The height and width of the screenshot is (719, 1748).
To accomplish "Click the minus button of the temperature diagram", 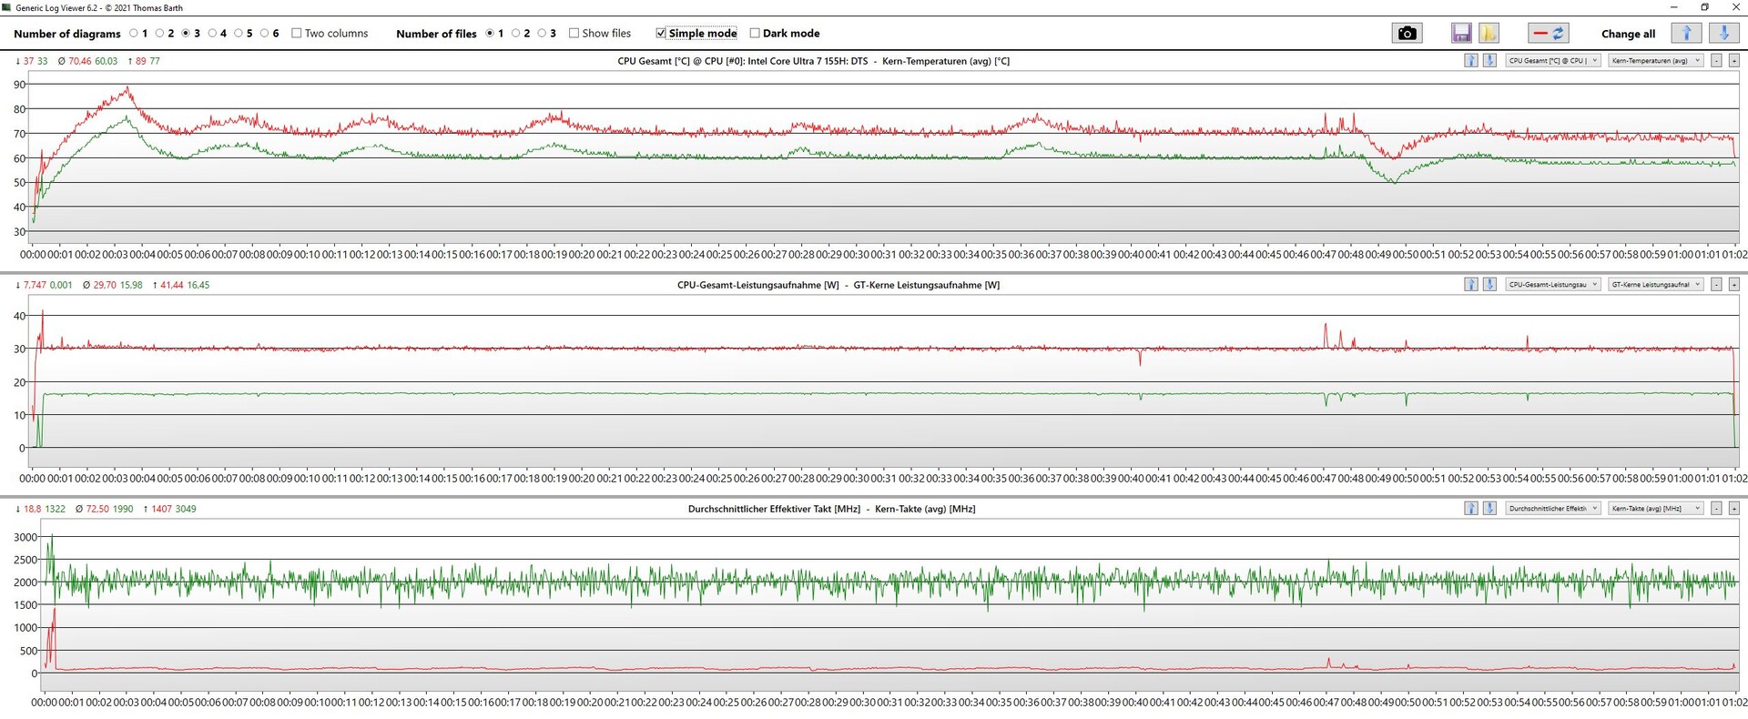I will click(x=1716, y=61).
